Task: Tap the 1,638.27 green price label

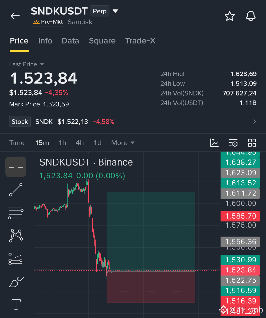Action: coord(240,162)
